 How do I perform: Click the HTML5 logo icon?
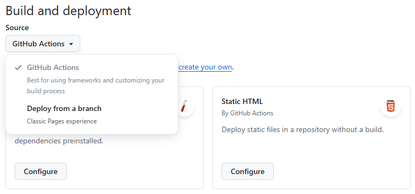(390, 106)
